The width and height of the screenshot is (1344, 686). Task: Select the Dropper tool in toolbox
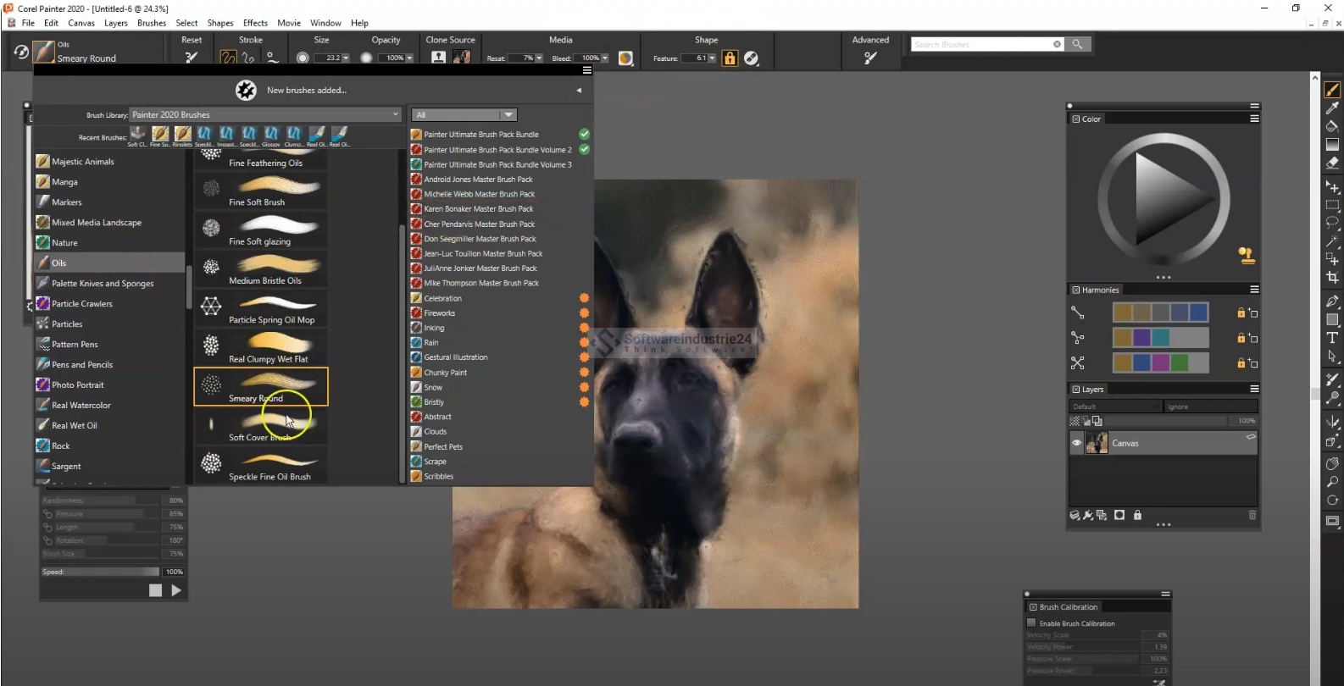1332,108
